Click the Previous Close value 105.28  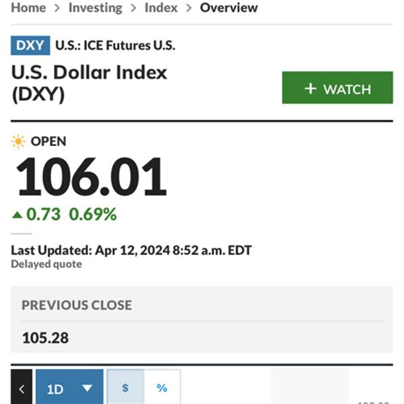[45, 338]
